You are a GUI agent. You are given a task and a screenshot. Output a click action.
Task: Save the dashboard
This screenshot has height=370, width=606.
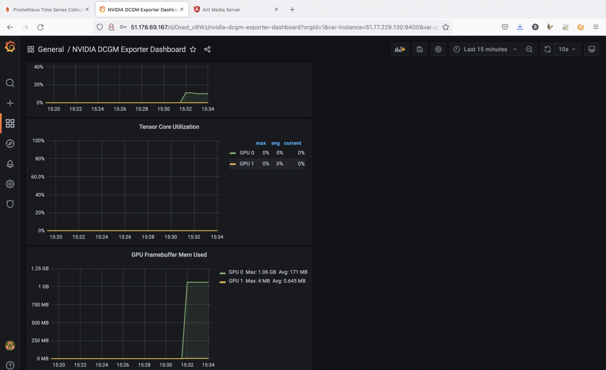point(419,49)
